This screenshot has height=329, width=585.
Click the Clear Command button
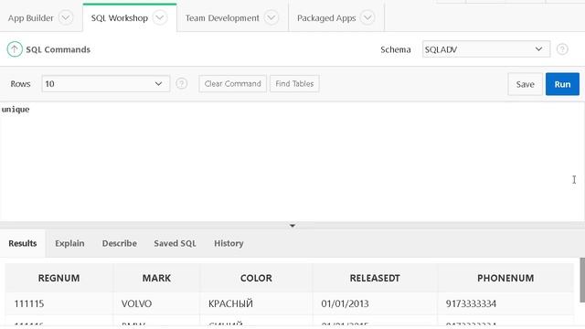[x=232, y=83]
